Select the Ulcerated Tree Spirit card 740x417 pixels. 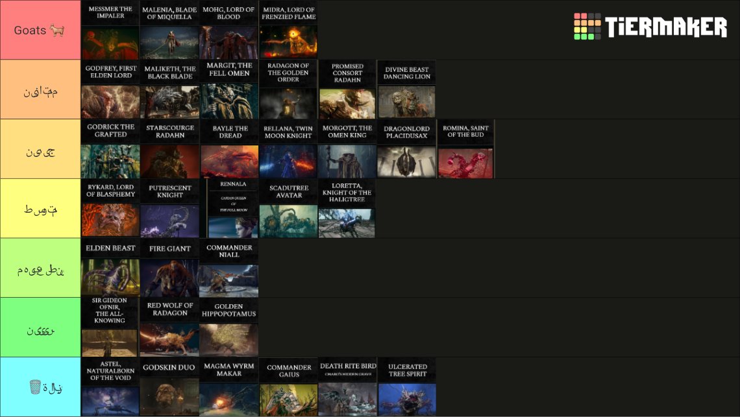pos(406,387)
